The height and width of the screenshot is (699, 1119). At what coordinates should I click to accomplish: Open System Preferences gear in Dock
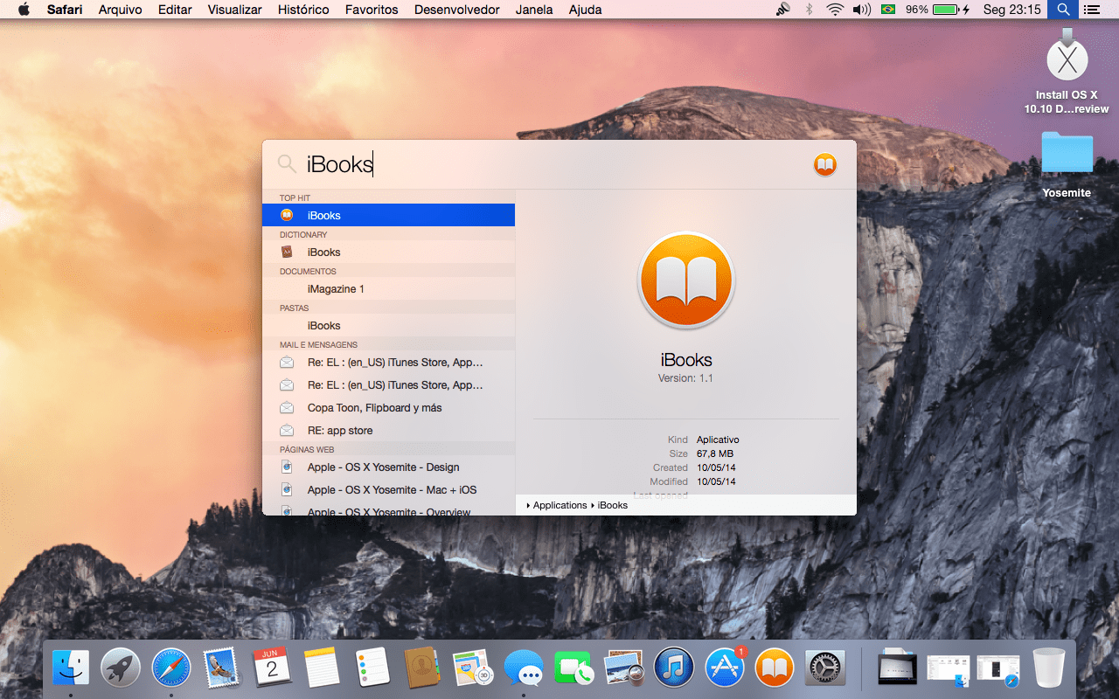click(825, 668)
